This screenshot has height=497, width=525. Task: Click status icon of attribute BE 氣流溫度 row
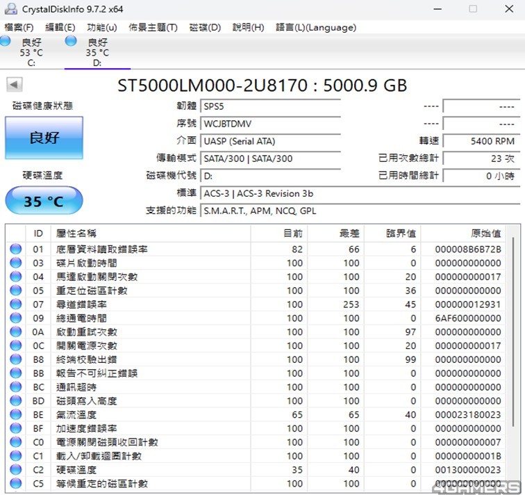click(x=15, y=415)
